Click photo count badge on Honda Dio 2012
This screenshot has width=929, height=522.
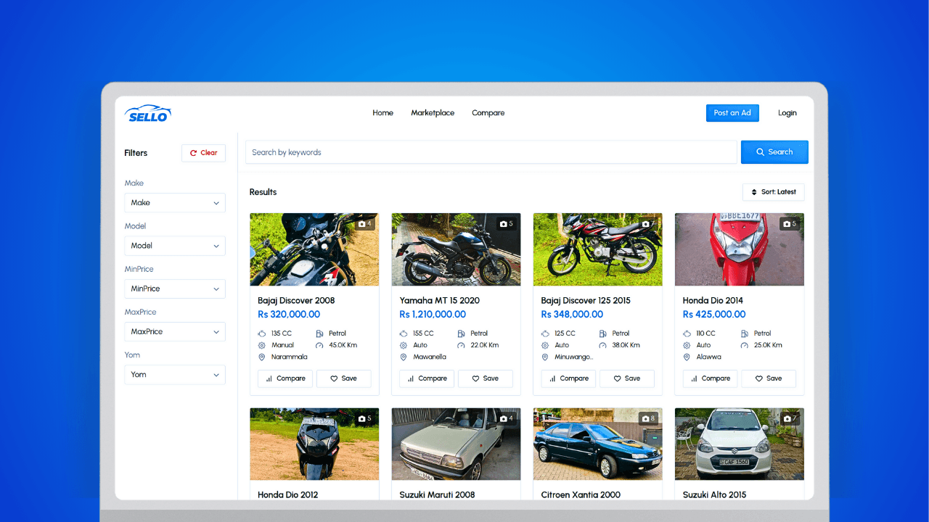point(364,418)
